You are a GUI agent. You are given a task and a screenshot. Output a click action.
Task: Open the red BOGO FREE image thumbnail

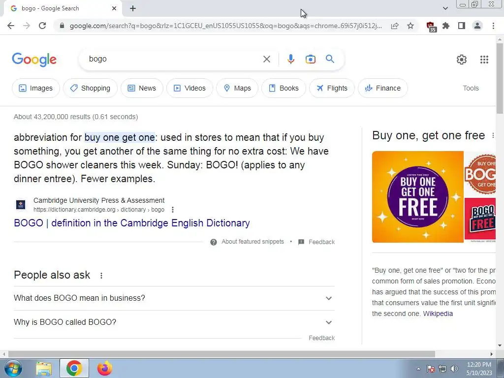[480, 220]
